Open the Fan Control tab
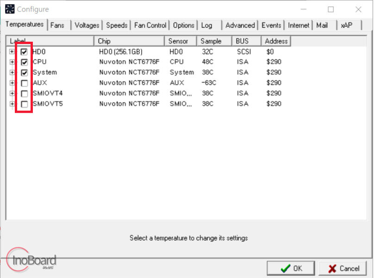This screenshot has height=278, width=375. (150, 25)
